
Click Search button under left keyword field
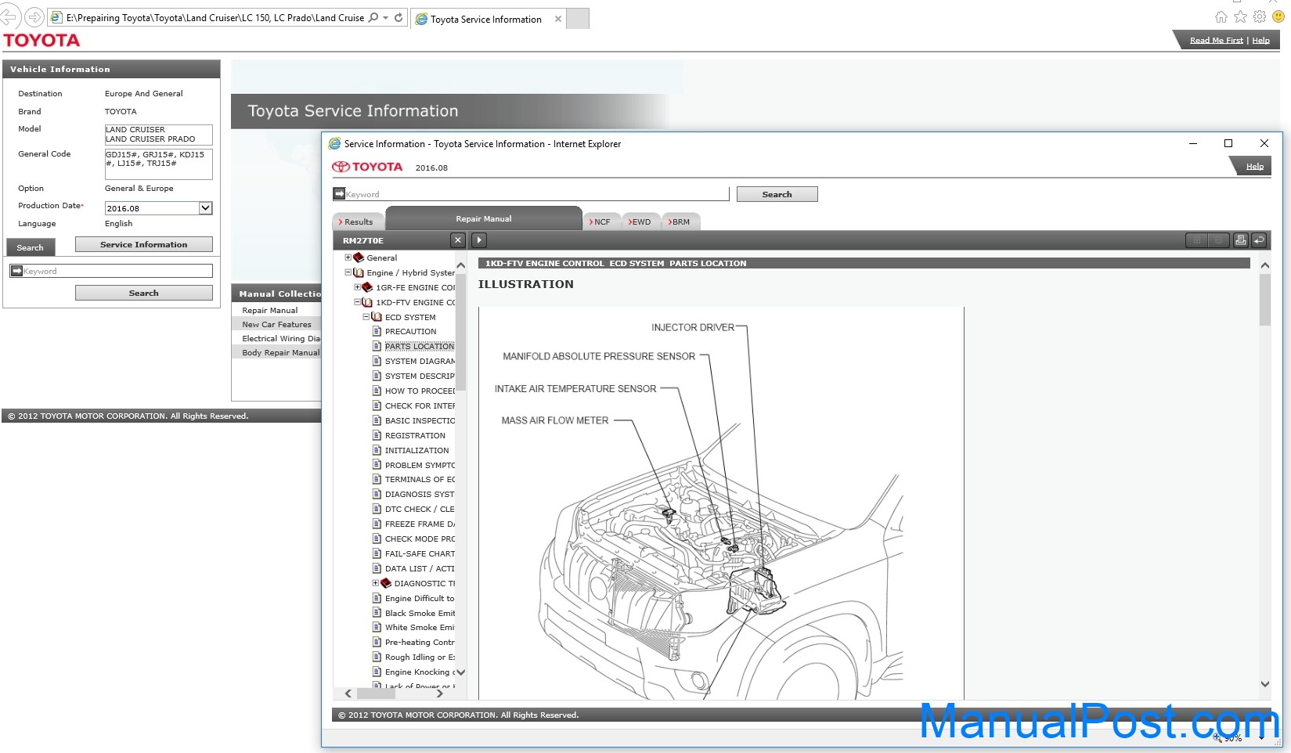pos(143,293)
